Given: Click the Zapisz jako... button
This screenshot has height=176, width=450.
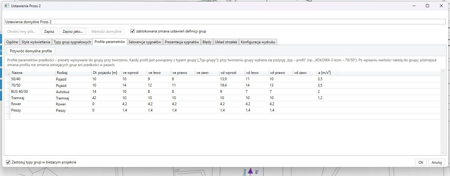Looking at the screenshot, I should [73, 31].
